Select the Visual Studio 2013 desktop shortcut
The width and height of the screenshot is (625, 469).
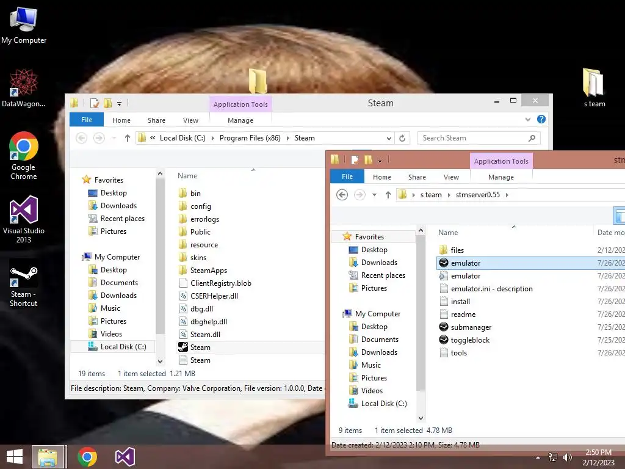click(24, 219)
